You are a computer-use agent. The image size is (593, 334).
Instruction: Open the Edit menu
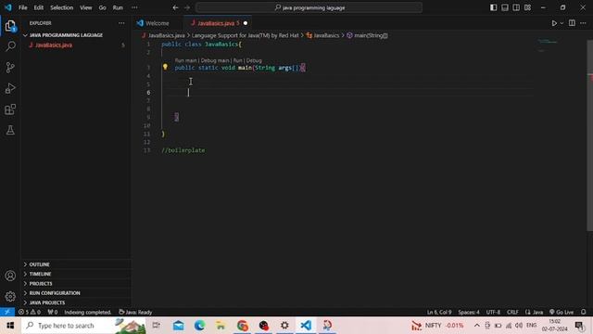(39, 7)
